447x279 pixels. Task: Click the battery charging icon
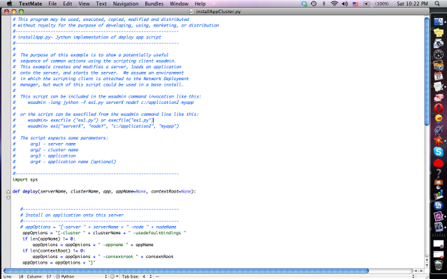(366, 3)
